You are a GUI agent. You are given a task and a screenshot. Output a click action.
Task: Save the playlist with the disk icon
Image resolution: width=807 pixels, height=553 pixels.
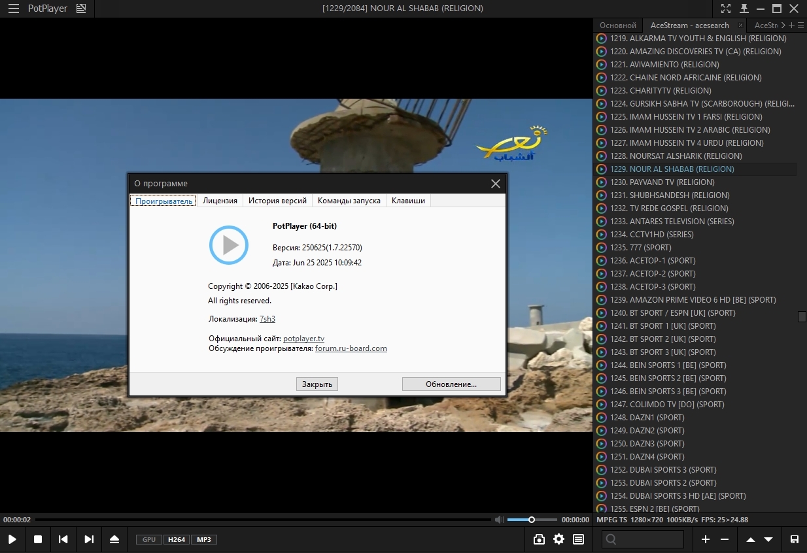tap(795, 539)
